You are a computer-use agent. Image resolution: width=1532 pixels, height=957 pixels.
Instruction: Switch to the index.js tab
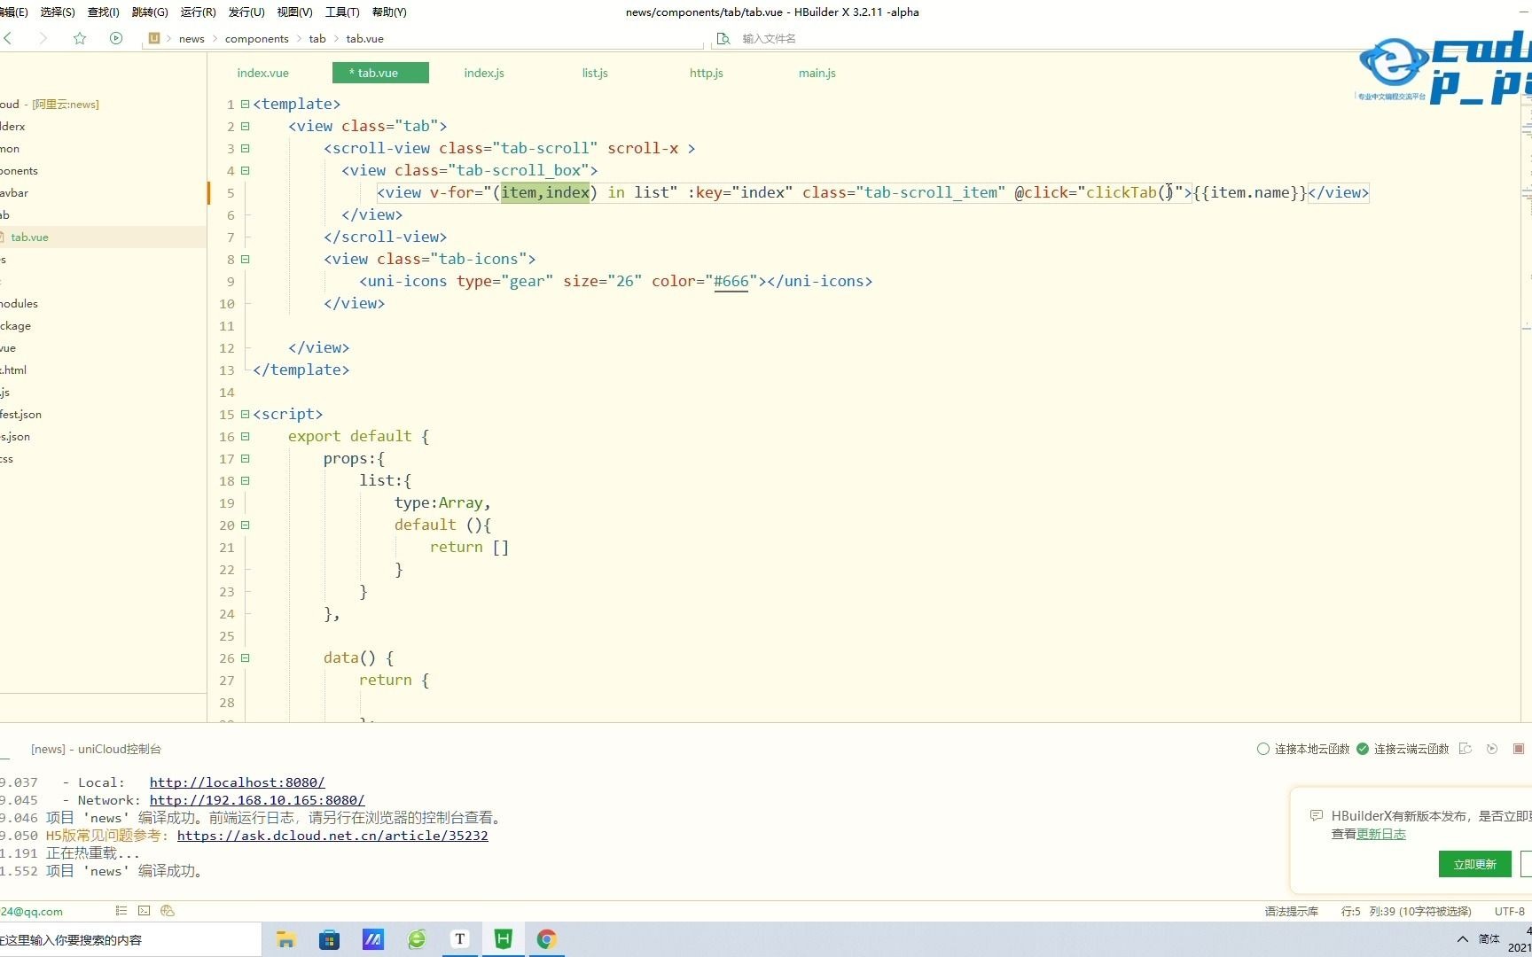(484, 73)
